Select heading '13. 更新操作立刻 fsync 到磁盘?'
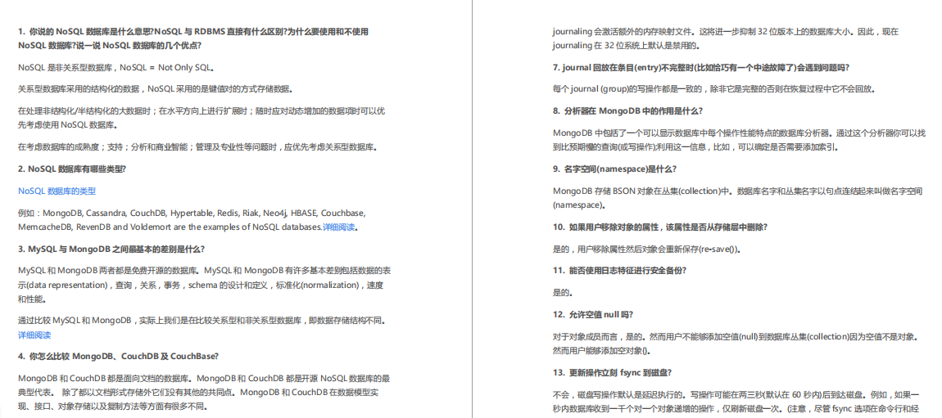Screen dimensions: 942x418 pos(612,372)
